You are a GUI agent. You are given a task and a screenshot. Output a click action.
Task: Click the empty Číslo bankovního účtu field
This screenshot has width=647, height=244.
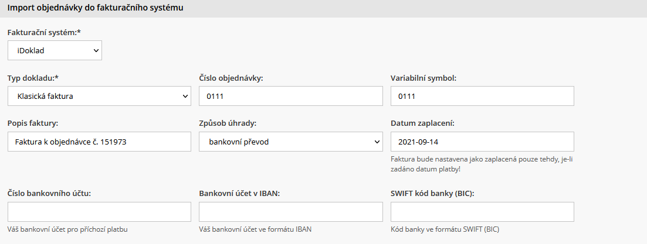pyautogui.click(x=99, y=212)
